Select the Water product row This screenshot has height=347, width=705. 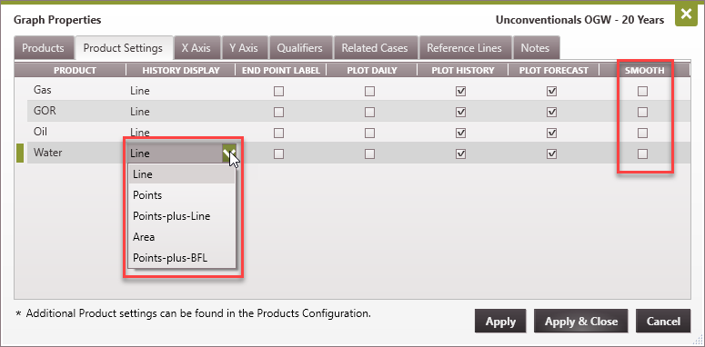[358, 154]
